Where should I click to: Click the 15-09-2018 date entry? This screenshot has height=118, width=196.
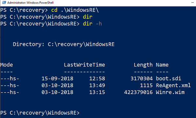[x=57, y=78]
